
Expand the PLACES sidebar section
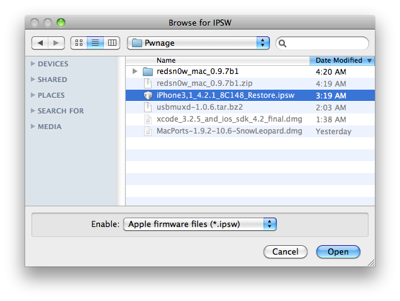coord(33,95)
